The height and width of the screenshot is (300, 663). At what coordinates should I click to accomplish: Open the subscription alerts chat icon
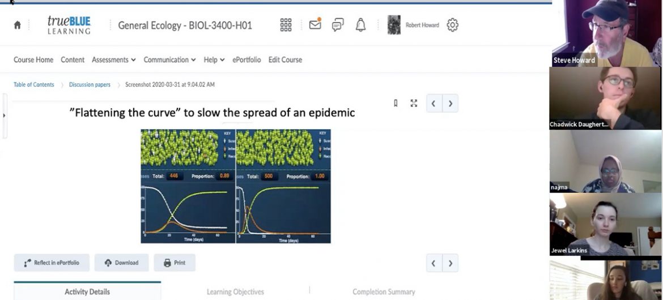[x=338, y=25]
